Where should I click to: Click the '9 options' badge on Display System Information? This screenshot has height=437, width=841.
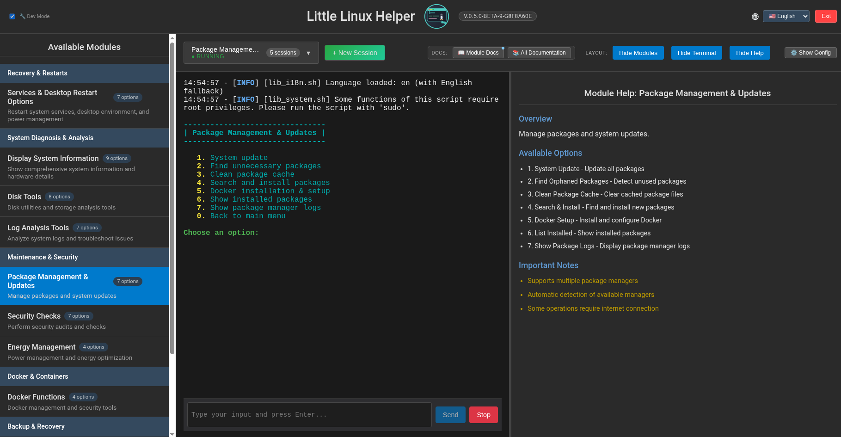point(117,158)
